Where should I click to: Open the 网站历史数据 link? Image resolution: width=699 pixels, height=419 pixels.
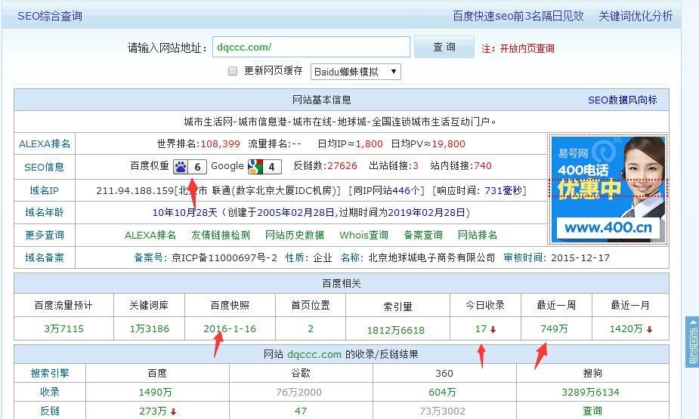pos(294,235)
